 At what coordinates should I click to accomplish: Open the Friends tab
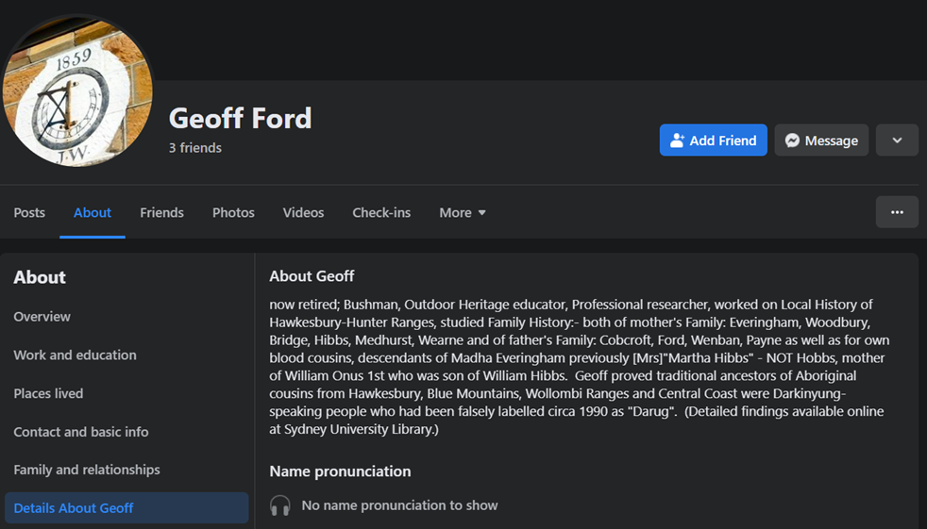click(x=161, y=212)
